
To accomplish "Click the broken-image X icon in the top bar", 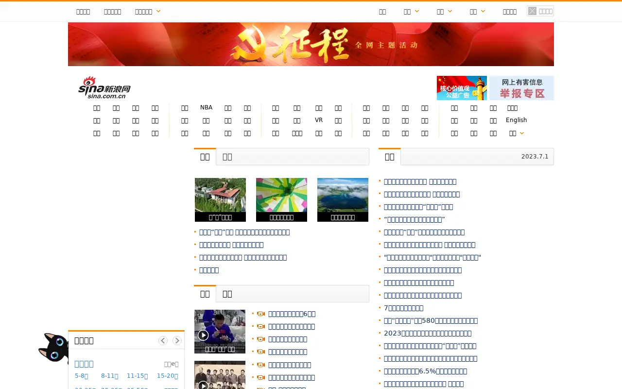I will pyautogui.click(x=533, y=11).
